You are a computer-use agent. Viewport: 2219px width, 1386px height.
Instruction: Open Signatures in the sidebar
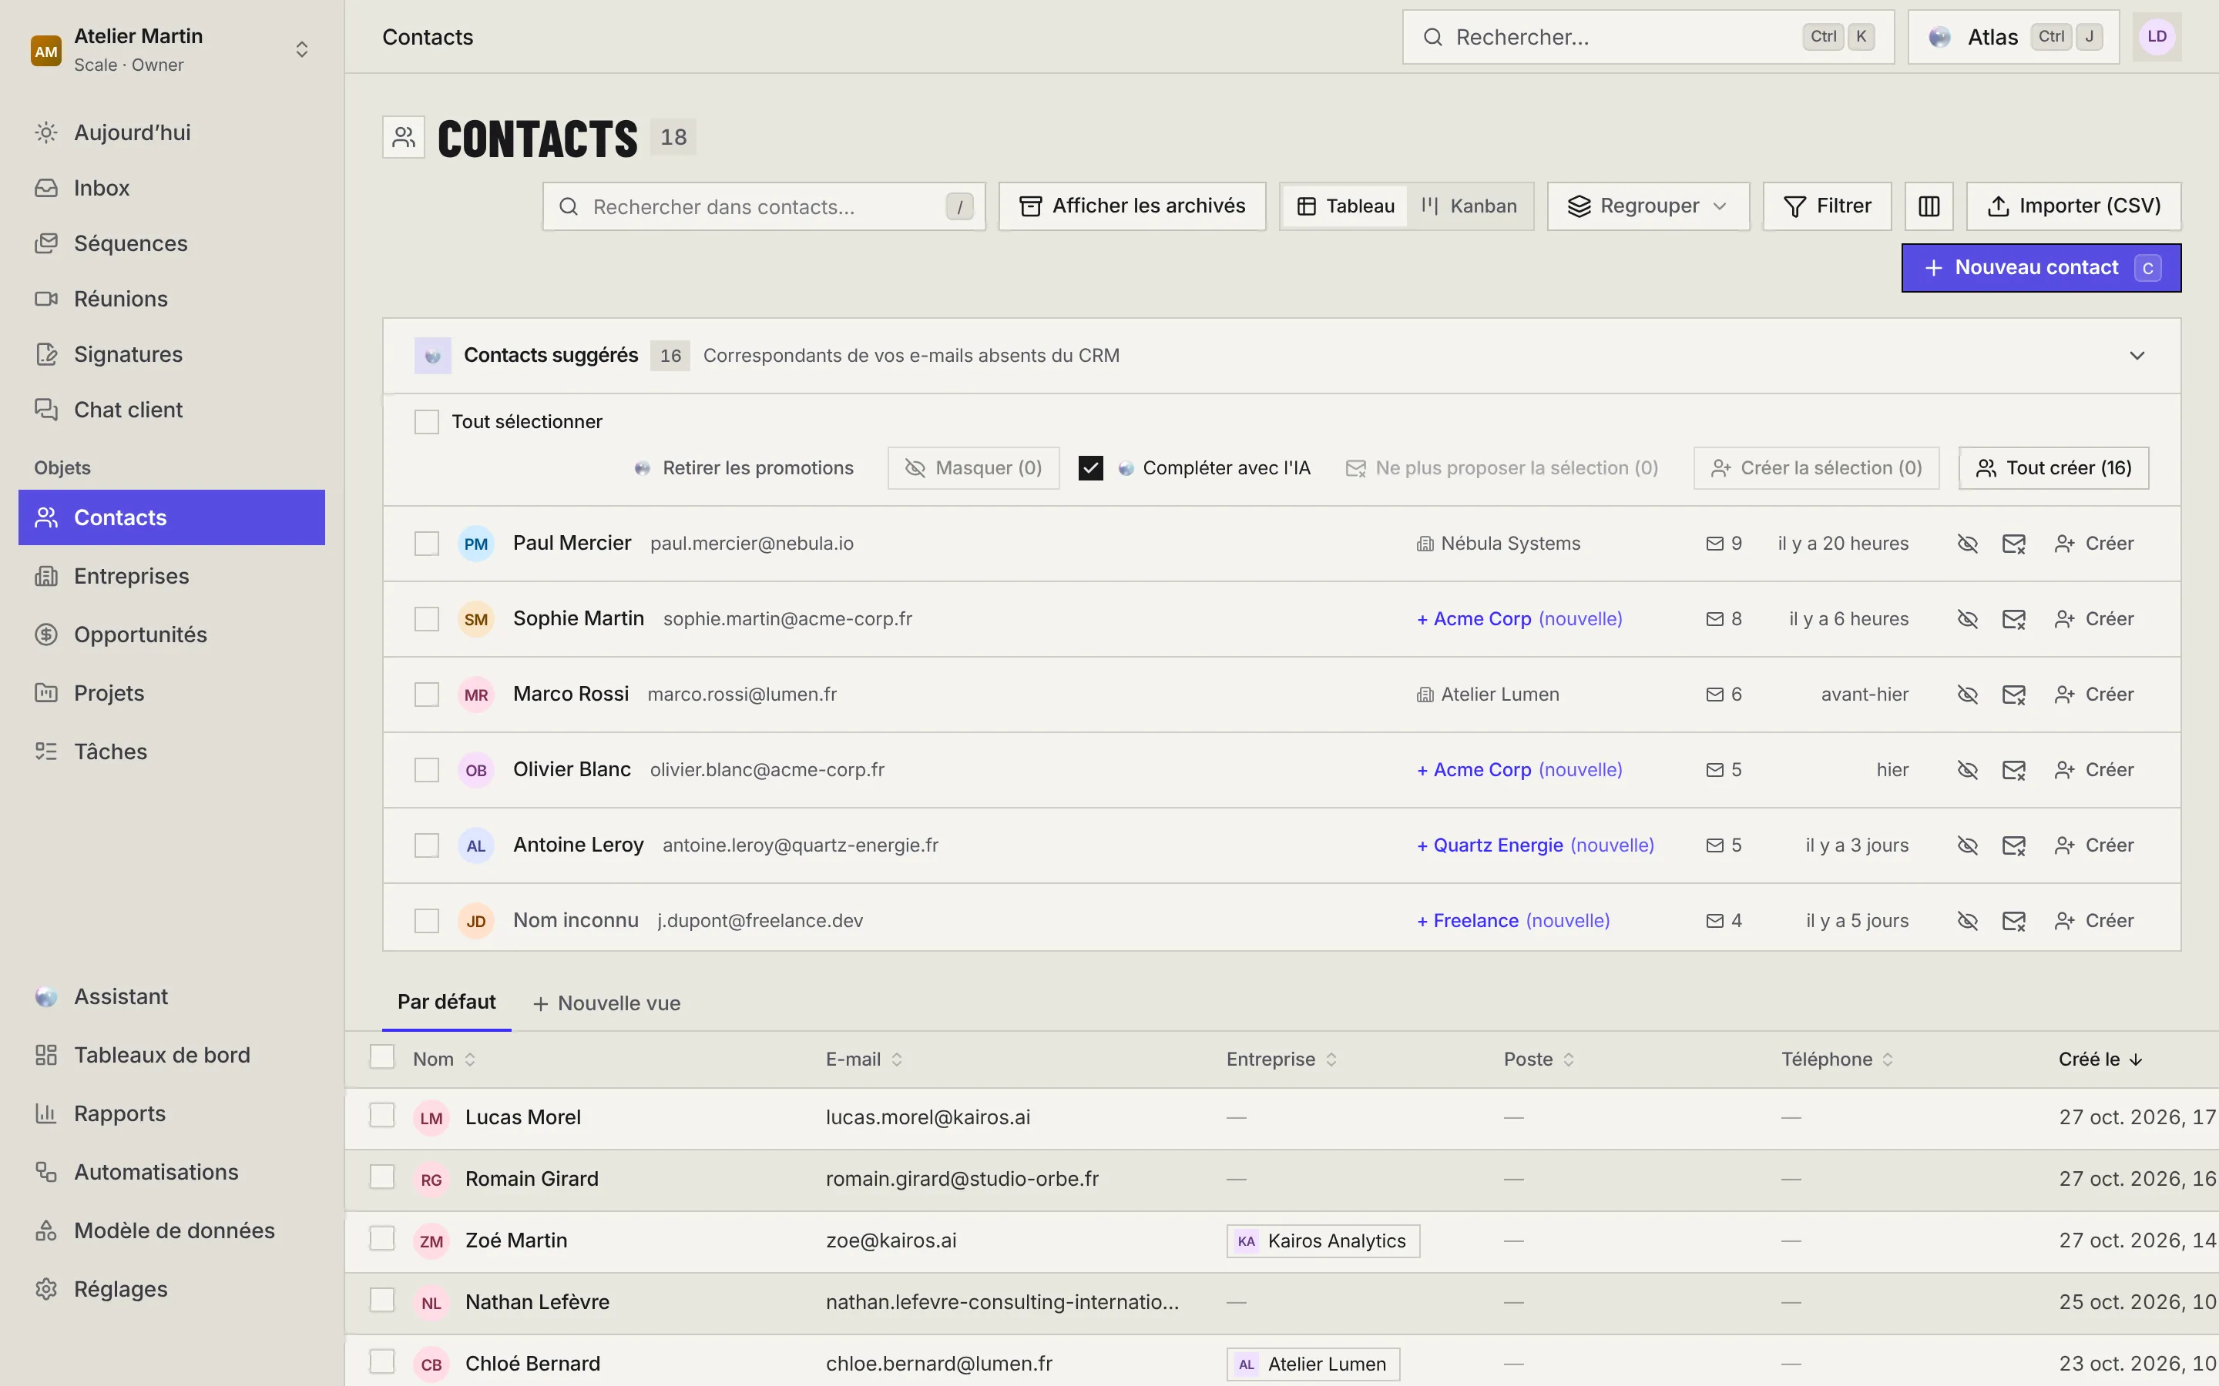point(172,355)
